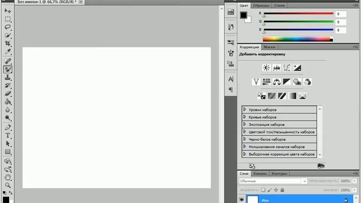
Task: Click the foreground color swatch in Color panel
Action: point(244,15)
